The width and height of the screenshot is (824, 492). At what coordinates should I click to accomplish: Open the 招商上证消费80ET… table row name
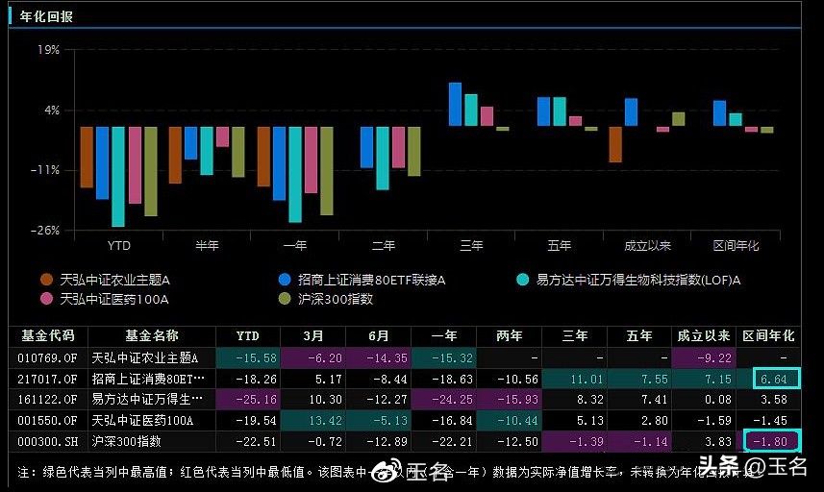[148, 380]
